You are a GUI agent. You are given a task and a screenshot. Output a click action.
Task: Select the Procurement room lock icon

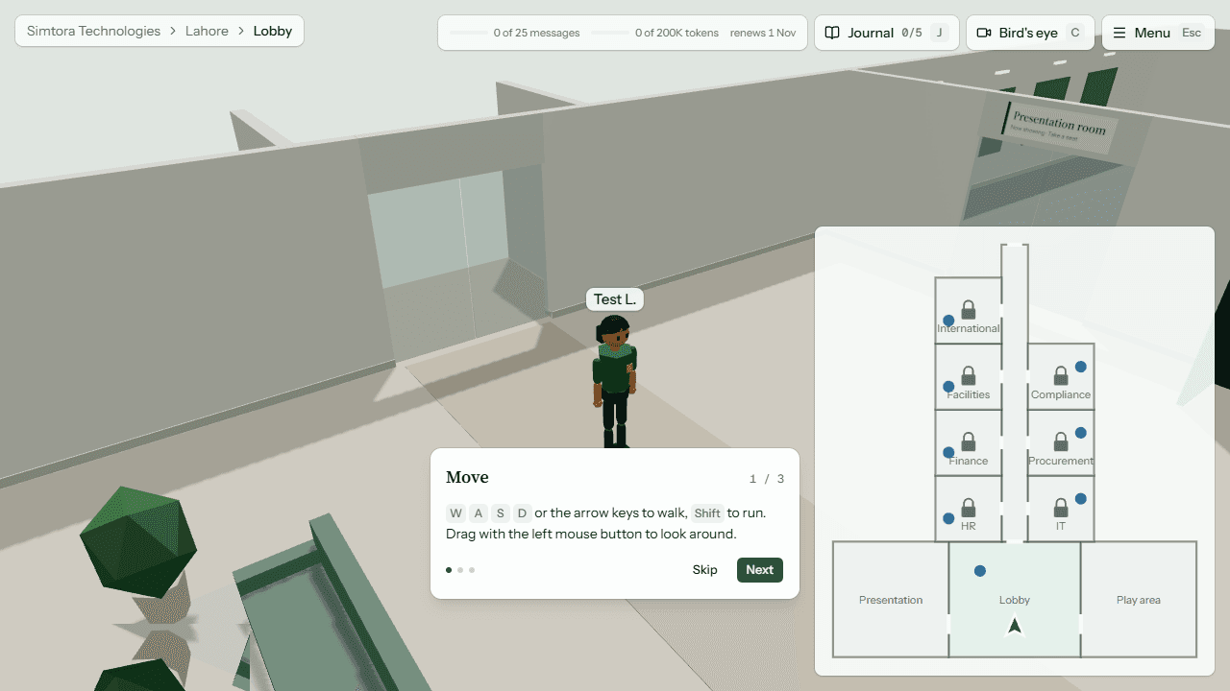[1061, 442]
